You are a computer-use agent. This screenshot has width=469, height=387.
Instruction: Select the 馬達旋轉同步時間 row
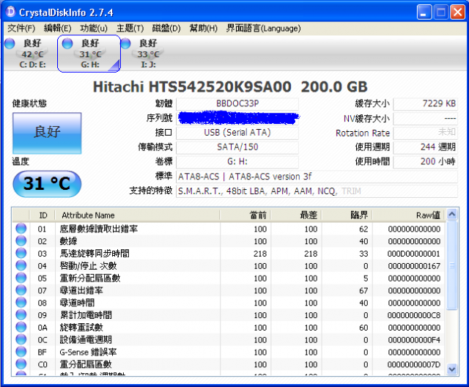pyautogui.click(x=229, y=254)
